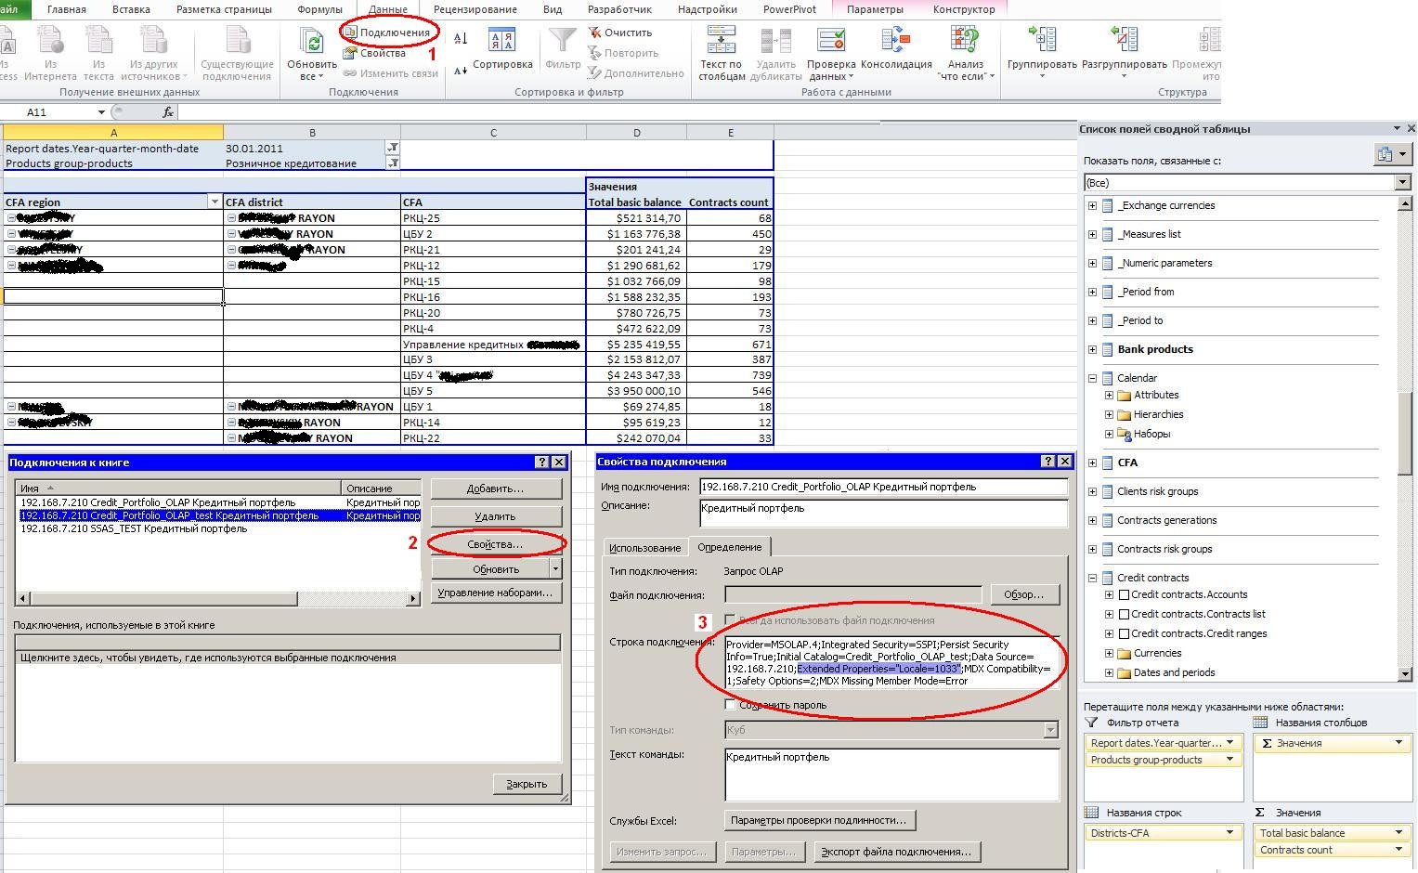The height and width of the screenshot is (873, 1418).
Task: Open the show fields related to dropdown
Action: [1403, 183]
